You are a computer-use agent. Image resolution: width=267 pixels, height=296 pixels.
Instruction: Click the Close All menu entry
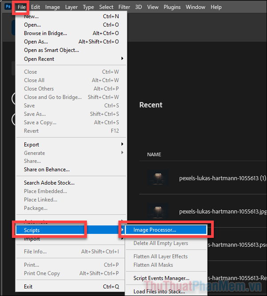point(71,80)
